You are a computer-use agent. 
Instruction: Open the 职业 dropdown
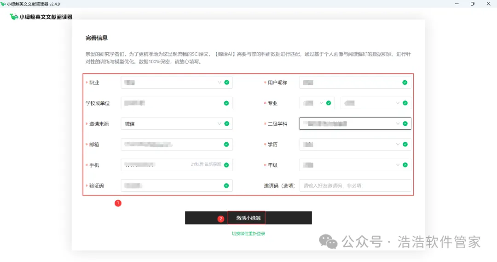[177, 83]
